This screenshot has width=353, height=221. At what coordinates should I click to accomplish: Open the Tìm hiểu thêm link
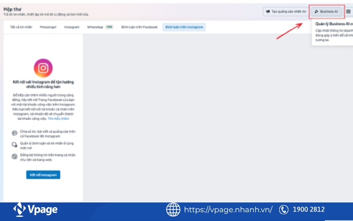[58, 119]
